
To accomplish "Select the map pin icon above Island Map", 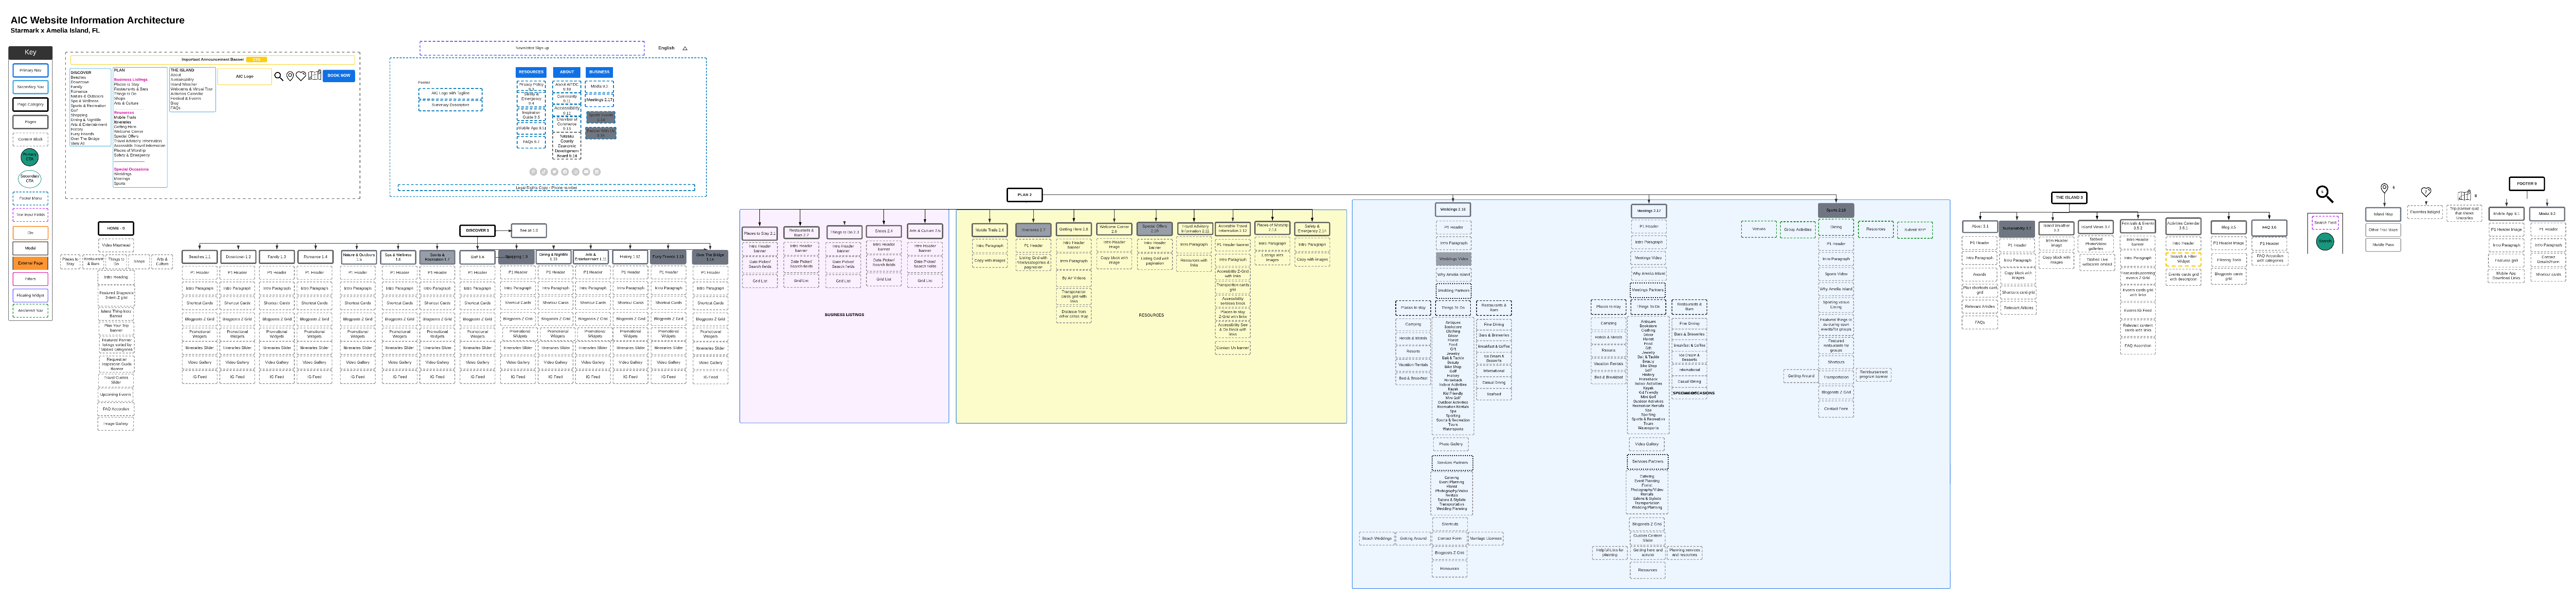I will coord(2384,188).
